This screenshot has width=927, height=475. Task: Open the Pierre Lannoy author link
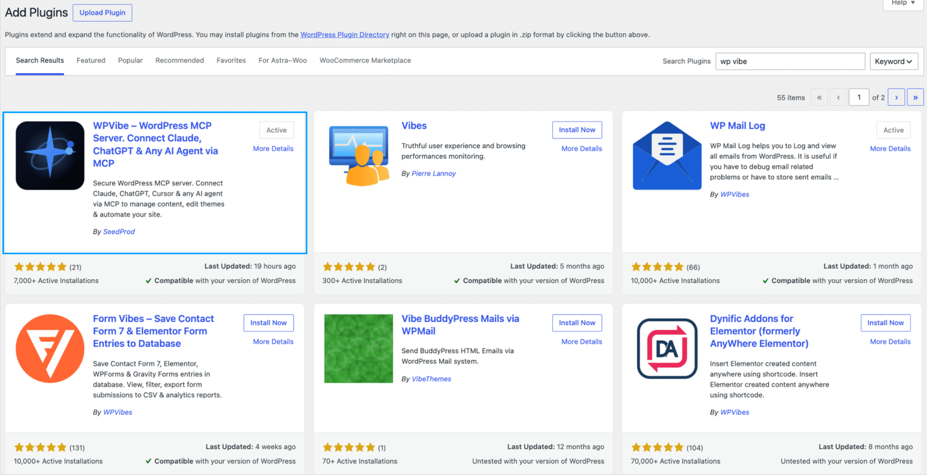(x=434, y=173)
